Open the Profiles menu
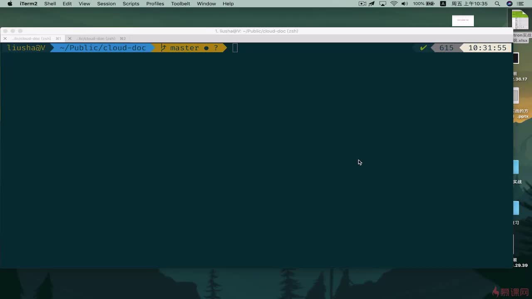The width and height of the screenshot is (532, 299). [155, 4]
